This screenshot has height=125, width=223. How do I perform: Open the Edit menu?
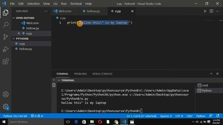tap(21, 4)
